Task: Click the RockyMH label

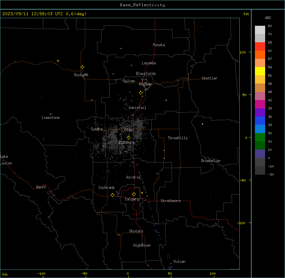Action: coord(81,75)
